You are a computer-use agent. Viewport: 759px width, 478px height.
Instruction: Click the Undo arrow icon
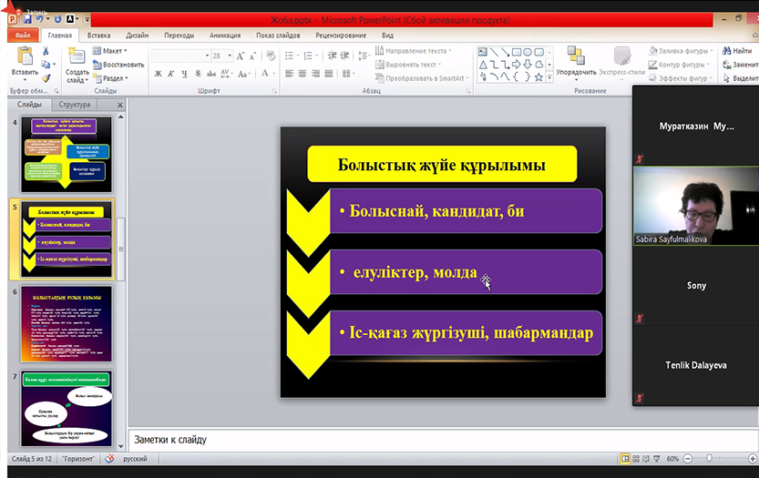(42, 18)
